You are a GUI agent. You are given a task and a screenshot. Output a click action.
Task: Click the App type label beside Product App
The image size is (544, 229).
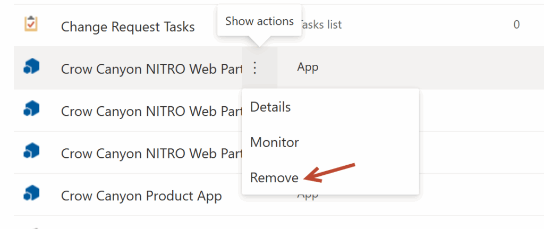[308, 195]
